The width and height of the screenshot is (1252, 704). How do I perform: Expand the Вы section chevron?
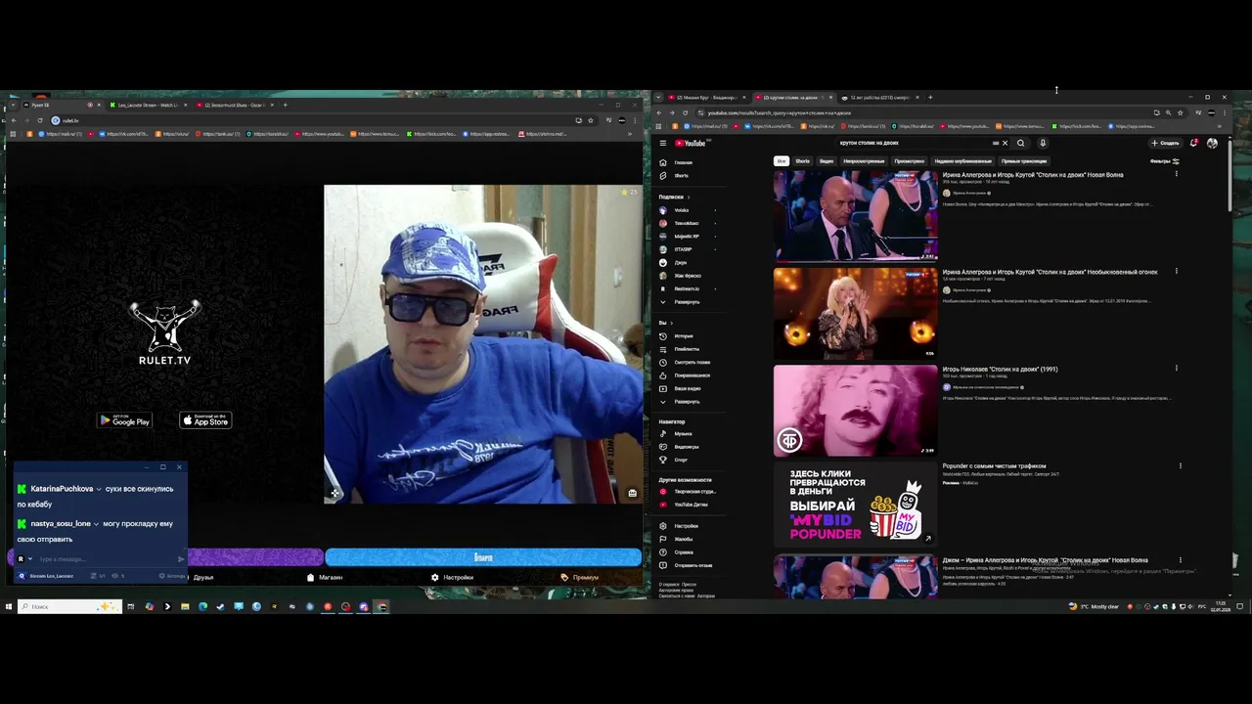[x=670, y=323]
